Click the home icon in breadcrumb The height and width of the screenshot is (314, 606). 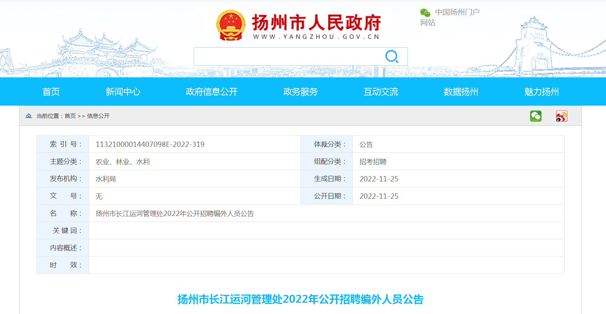coord(29,116)
